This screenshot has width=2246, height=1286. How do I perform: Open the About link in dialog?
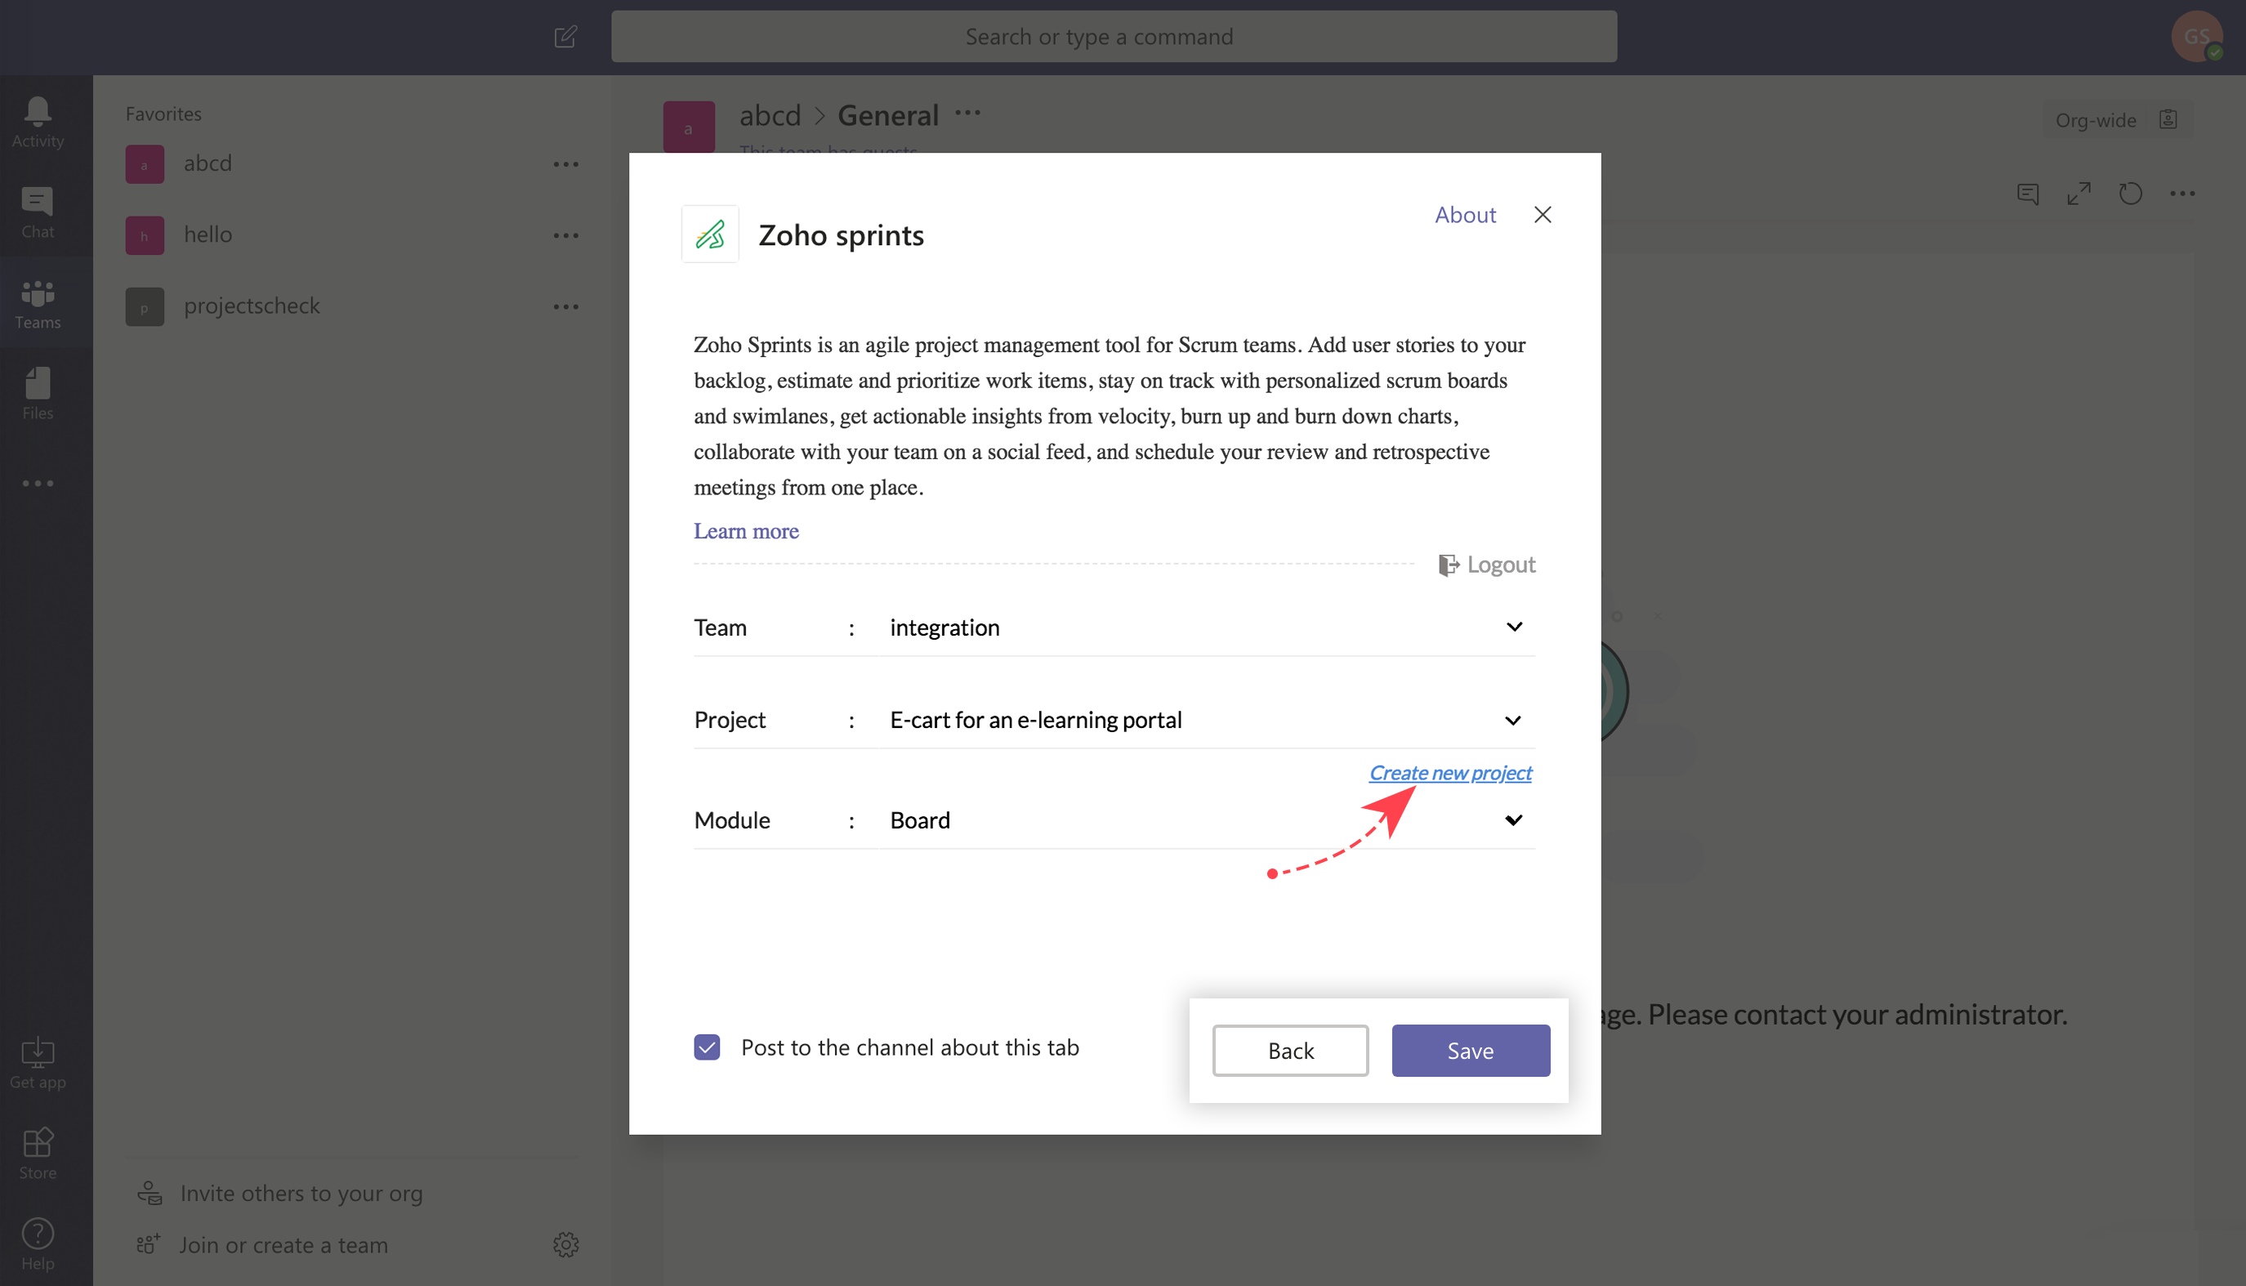point(1464,215)
